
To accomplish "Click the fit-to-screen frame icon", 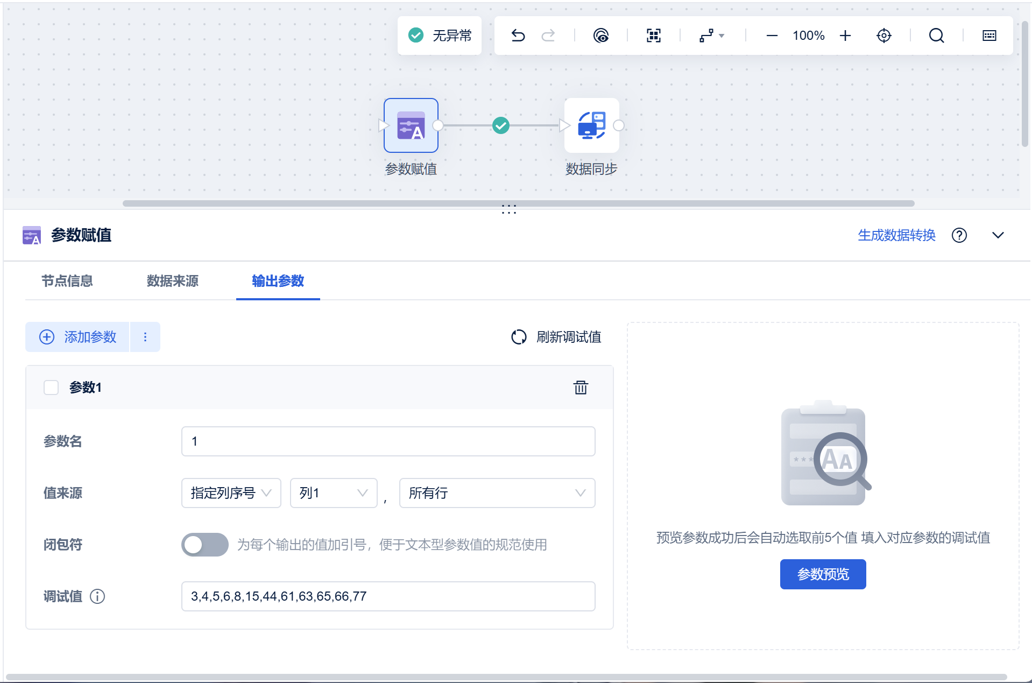I will (654, 36).
